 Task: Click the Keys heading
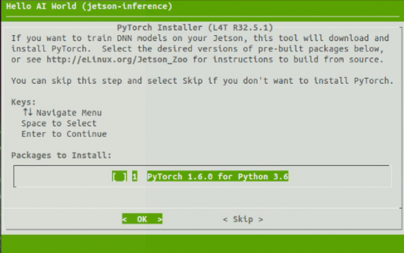pos(23,102)
